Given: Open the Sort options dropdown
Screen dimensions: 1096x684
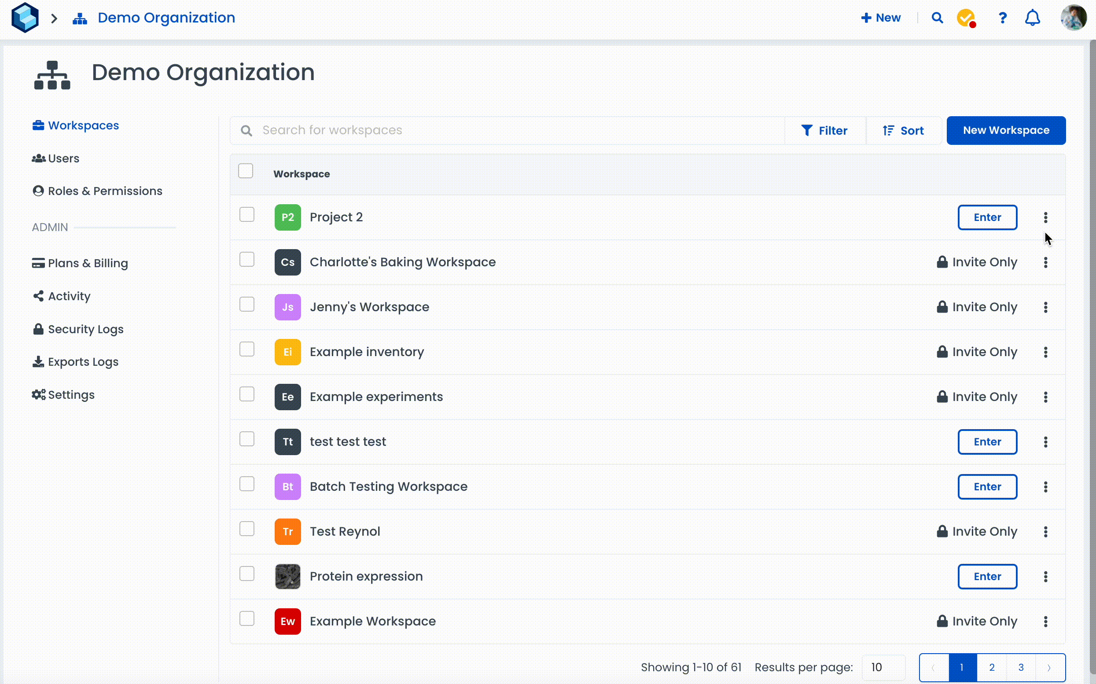Looking at the screenshot, I should 903,131.
